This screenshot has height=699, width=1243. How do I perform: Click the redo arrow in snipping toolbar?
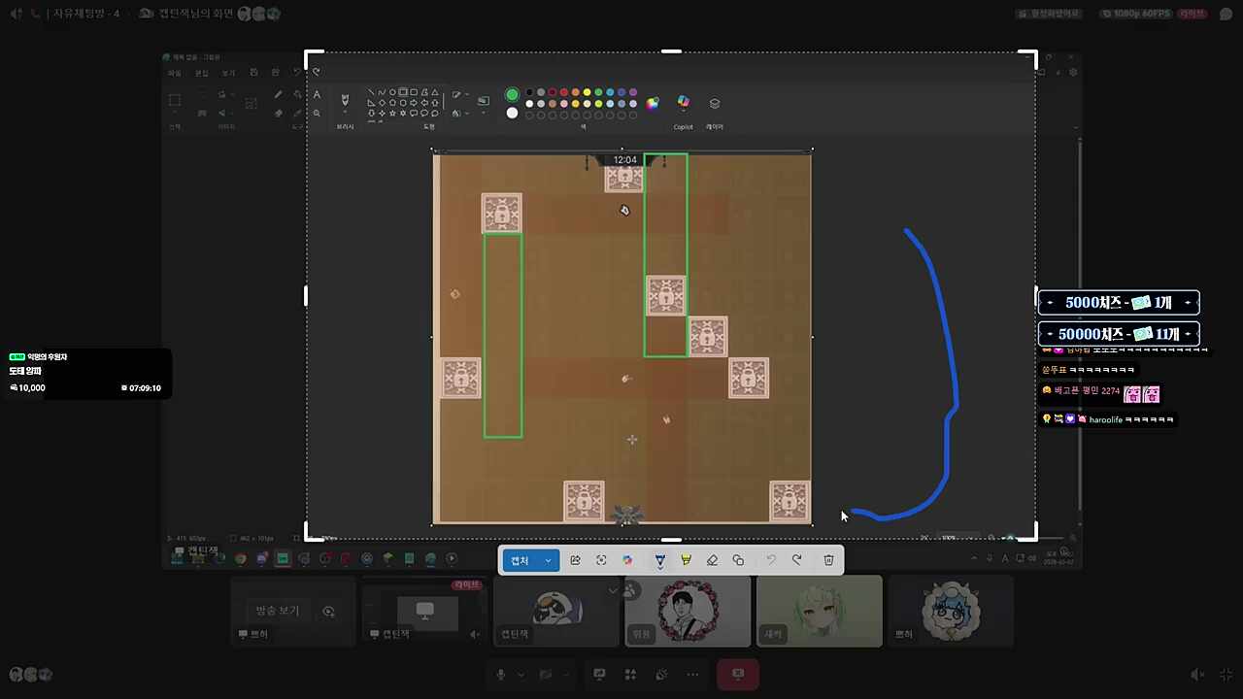[797, 560]
